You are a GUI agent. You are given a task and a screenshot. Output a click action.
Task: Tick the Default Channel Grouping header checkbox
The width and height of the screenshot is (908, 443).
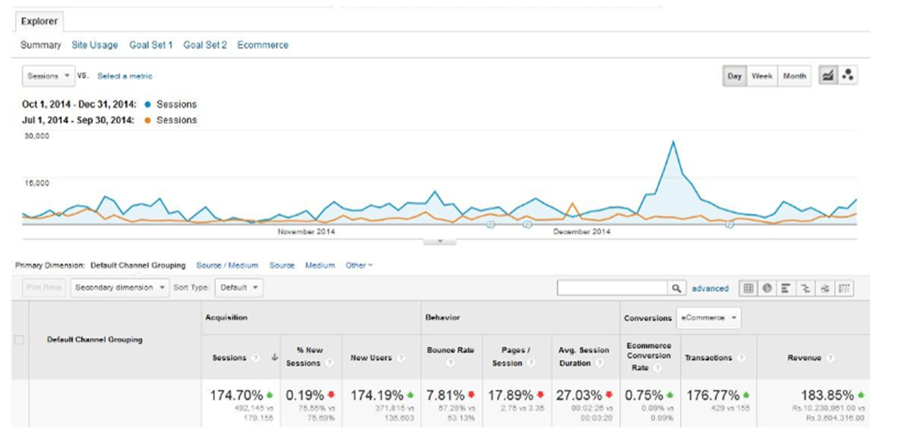coord(20,340)
